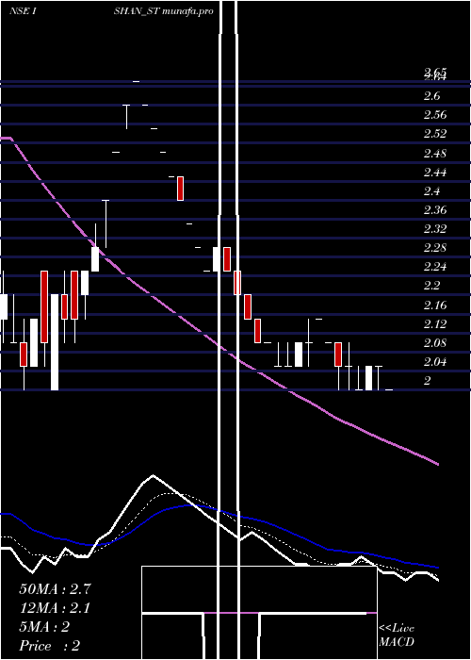This screenshot has height=660, width=471.
Task: Click the NSE I header text
Action: coord(23,11)
